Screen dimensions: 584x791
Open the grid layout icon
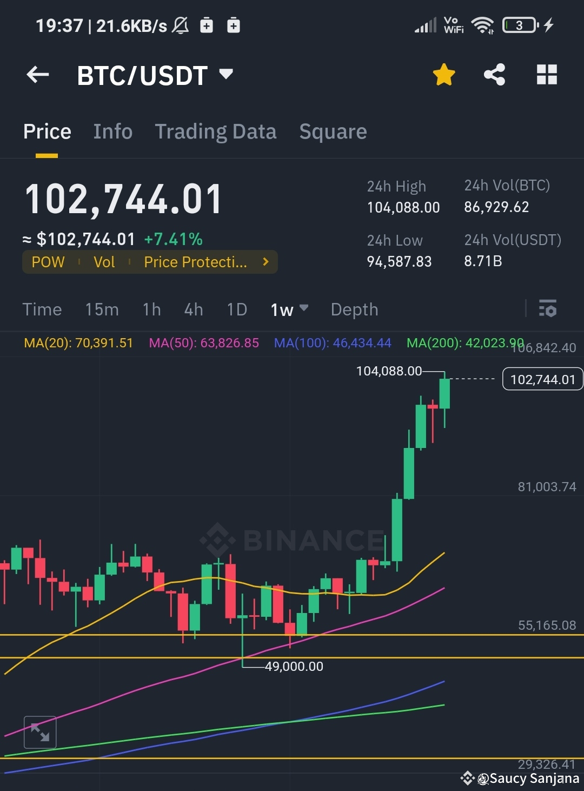click(x=547, y=75)
